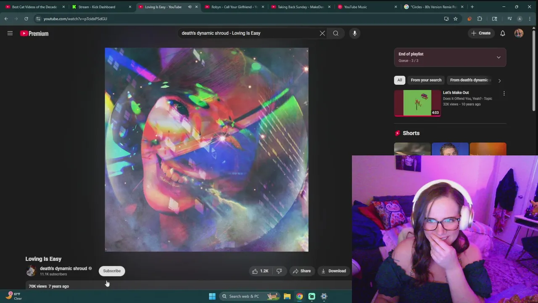Go to the YouTube Premium home logo
538x303 pixels.
tap(34, 33)
